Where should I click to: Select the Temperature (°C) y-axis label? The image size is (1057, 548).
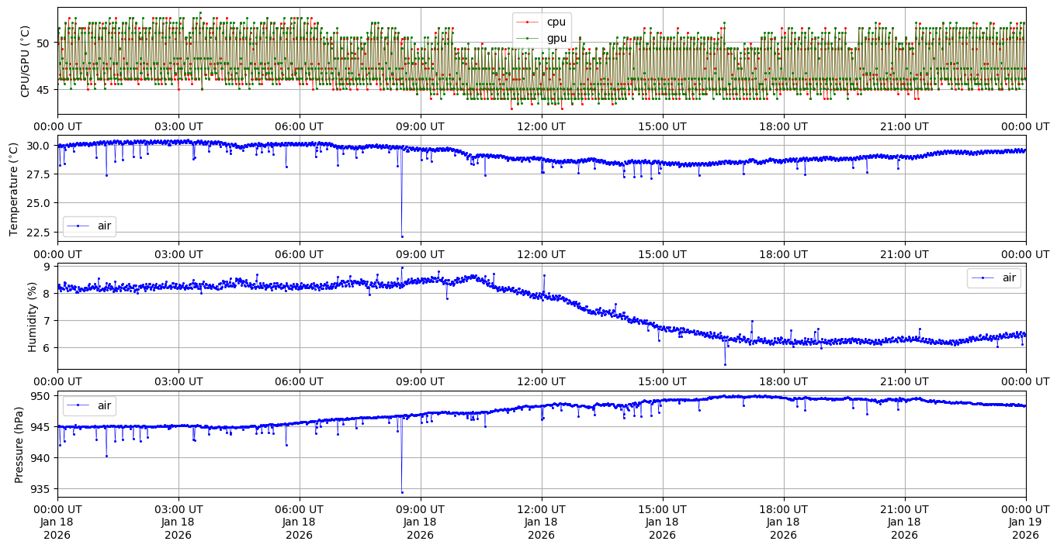13,188
